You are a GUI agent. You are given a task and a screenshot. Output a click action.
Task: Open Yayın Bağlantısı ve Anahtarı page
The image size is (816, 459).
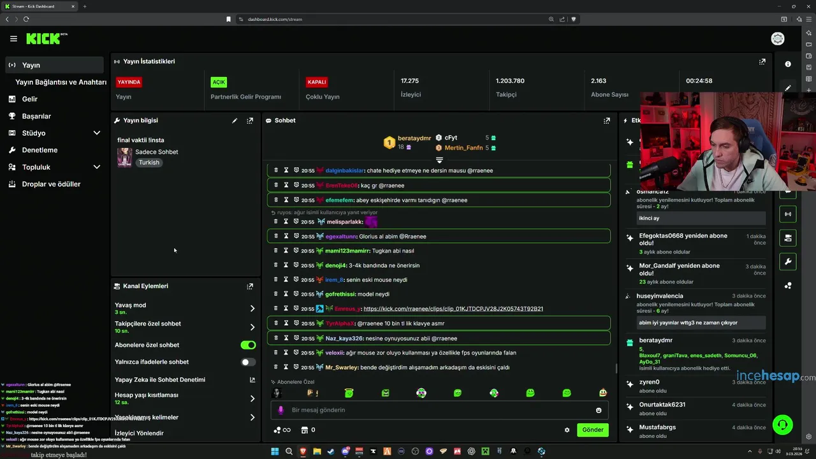point(61,82)
